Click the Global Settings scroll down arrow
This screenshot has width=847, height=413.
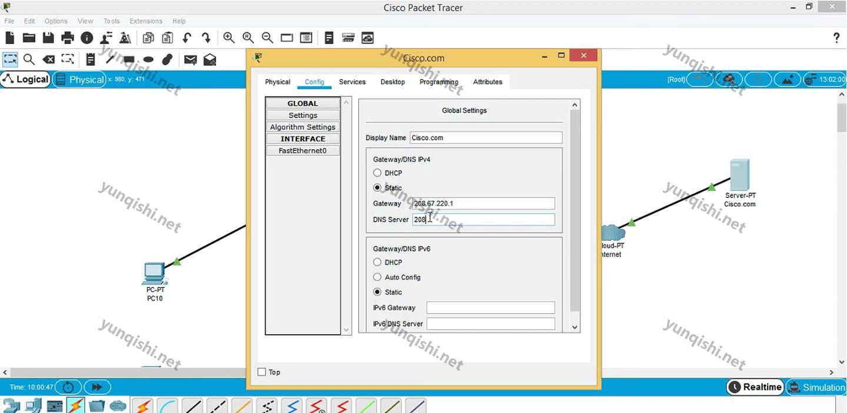tap(575, 327)
